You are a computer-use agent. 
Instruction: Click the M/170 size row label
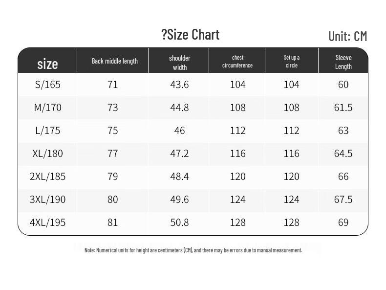coord(48,108)
